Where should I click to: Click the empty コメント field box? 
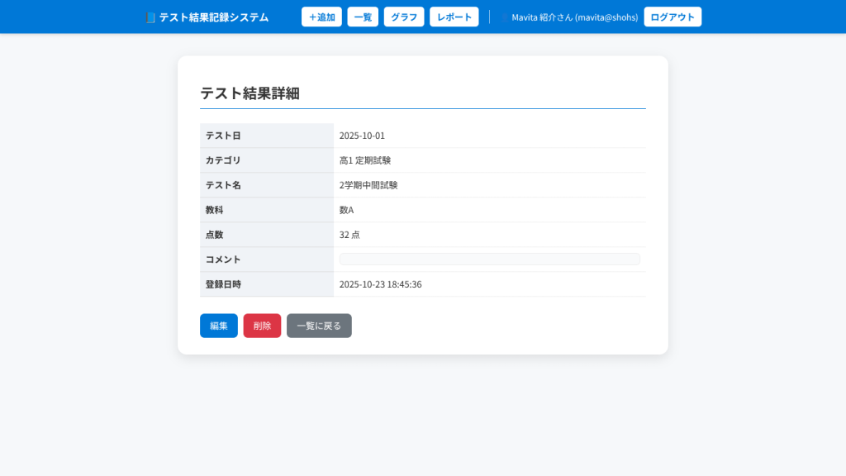point(489,259)
